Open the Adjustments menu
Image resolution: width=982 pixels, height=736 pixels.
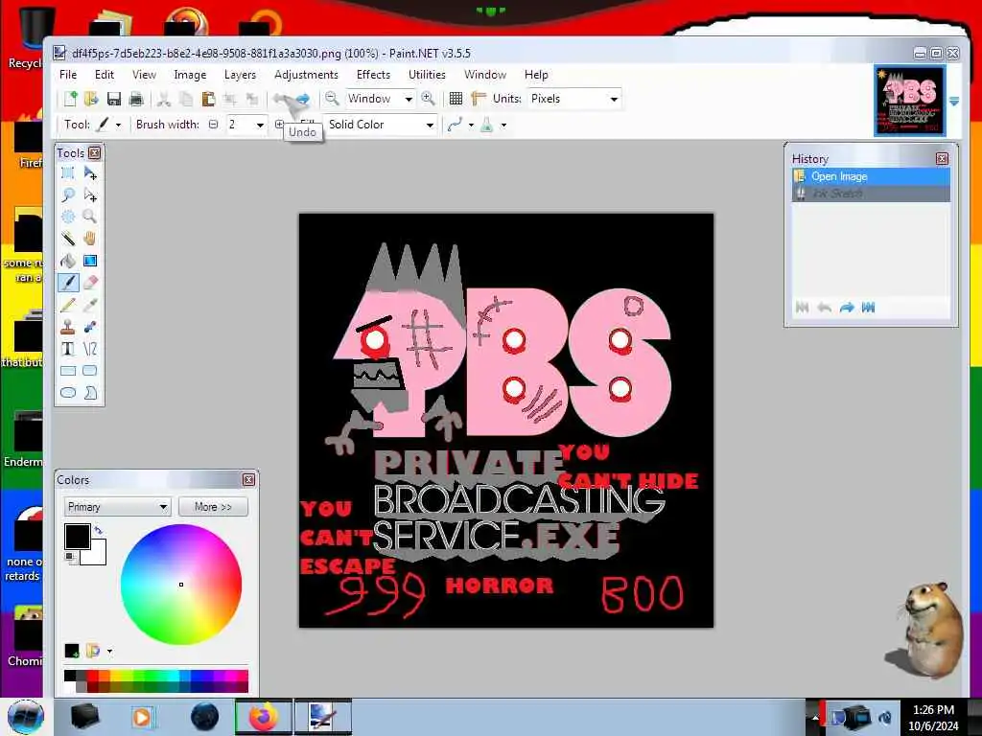(x=306, y=75)
